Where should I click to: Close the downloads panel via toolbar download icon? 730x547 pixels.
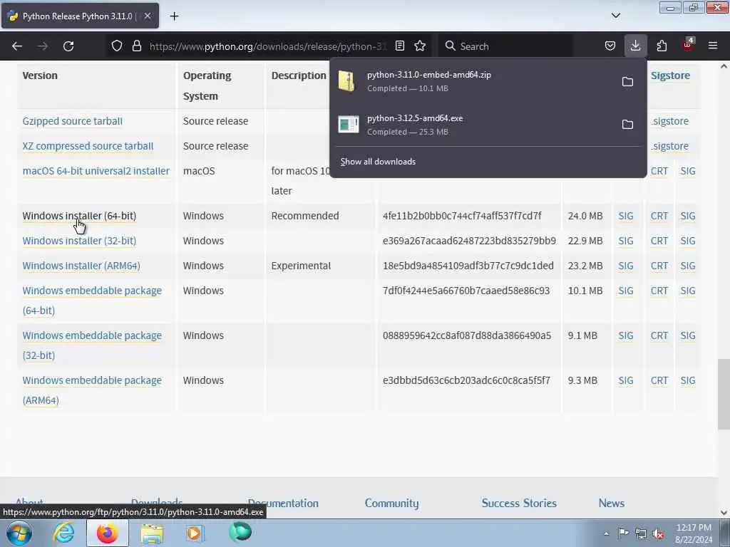coord(635,46)
